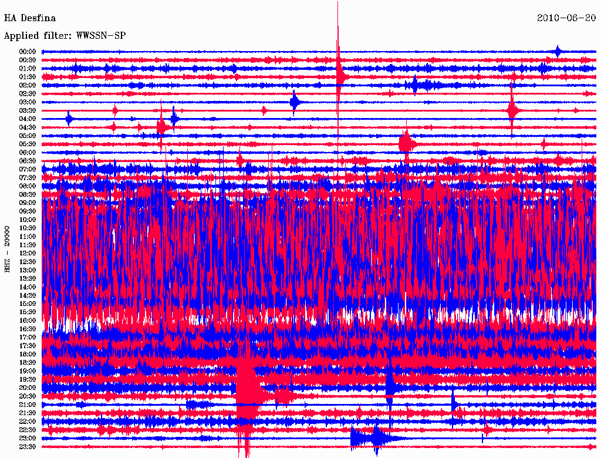Click the time label '14:00'

tap(28, 287)
